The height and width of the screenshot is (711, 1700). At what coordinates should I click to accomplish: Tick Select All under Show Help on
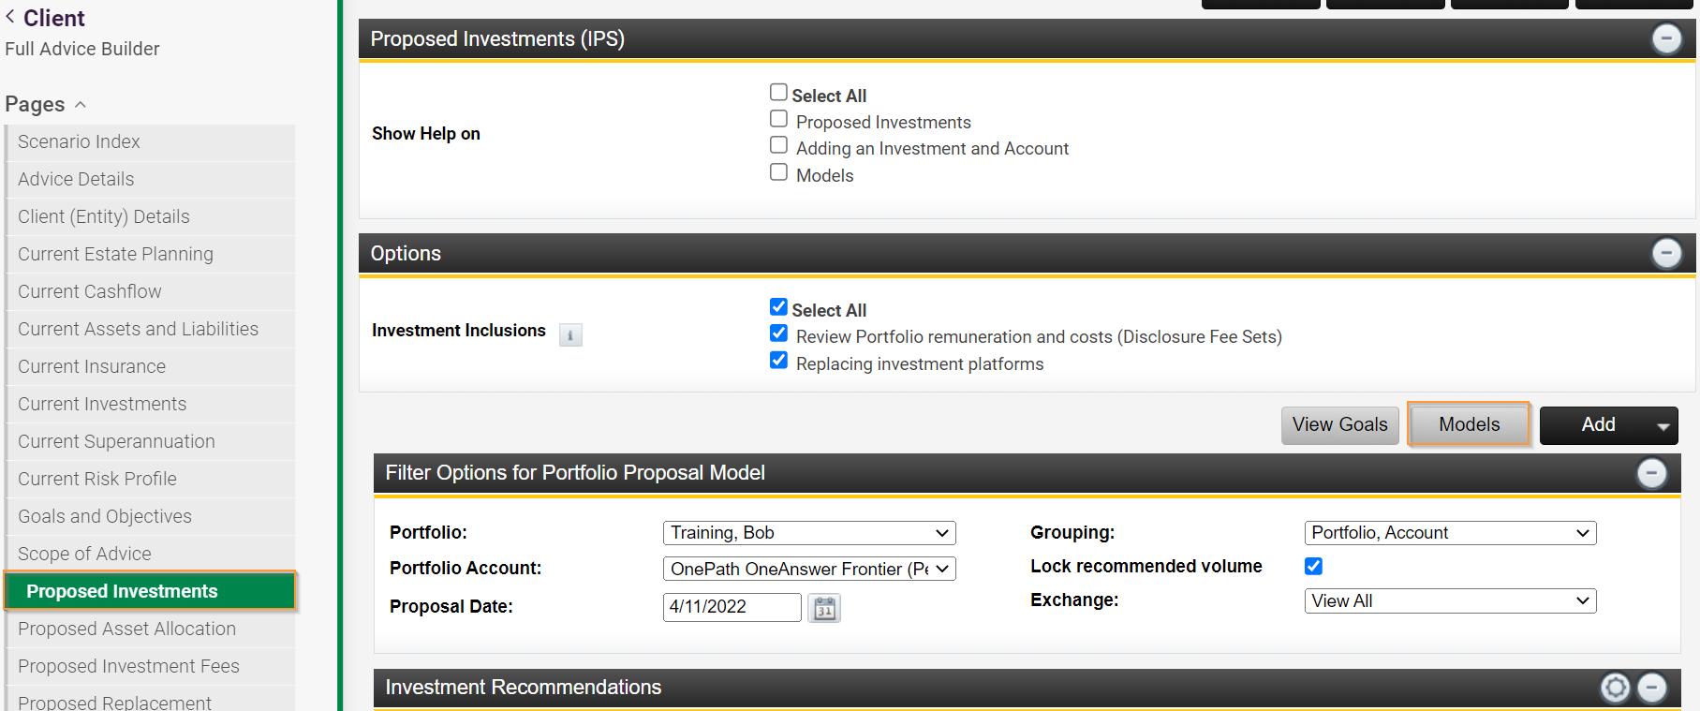[778, 93]
